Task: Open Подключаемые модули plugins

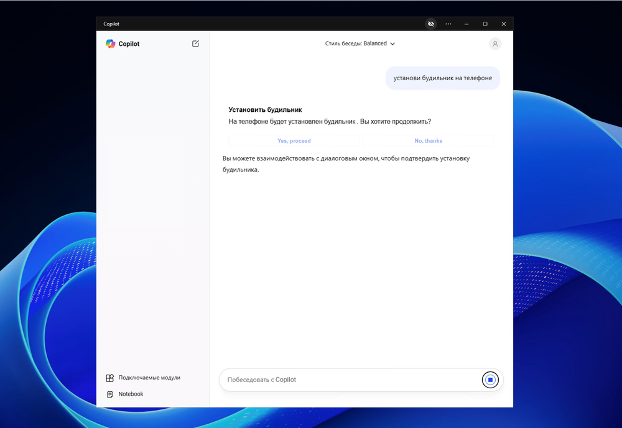Action: pyautogui.click(x=143, y=378)
